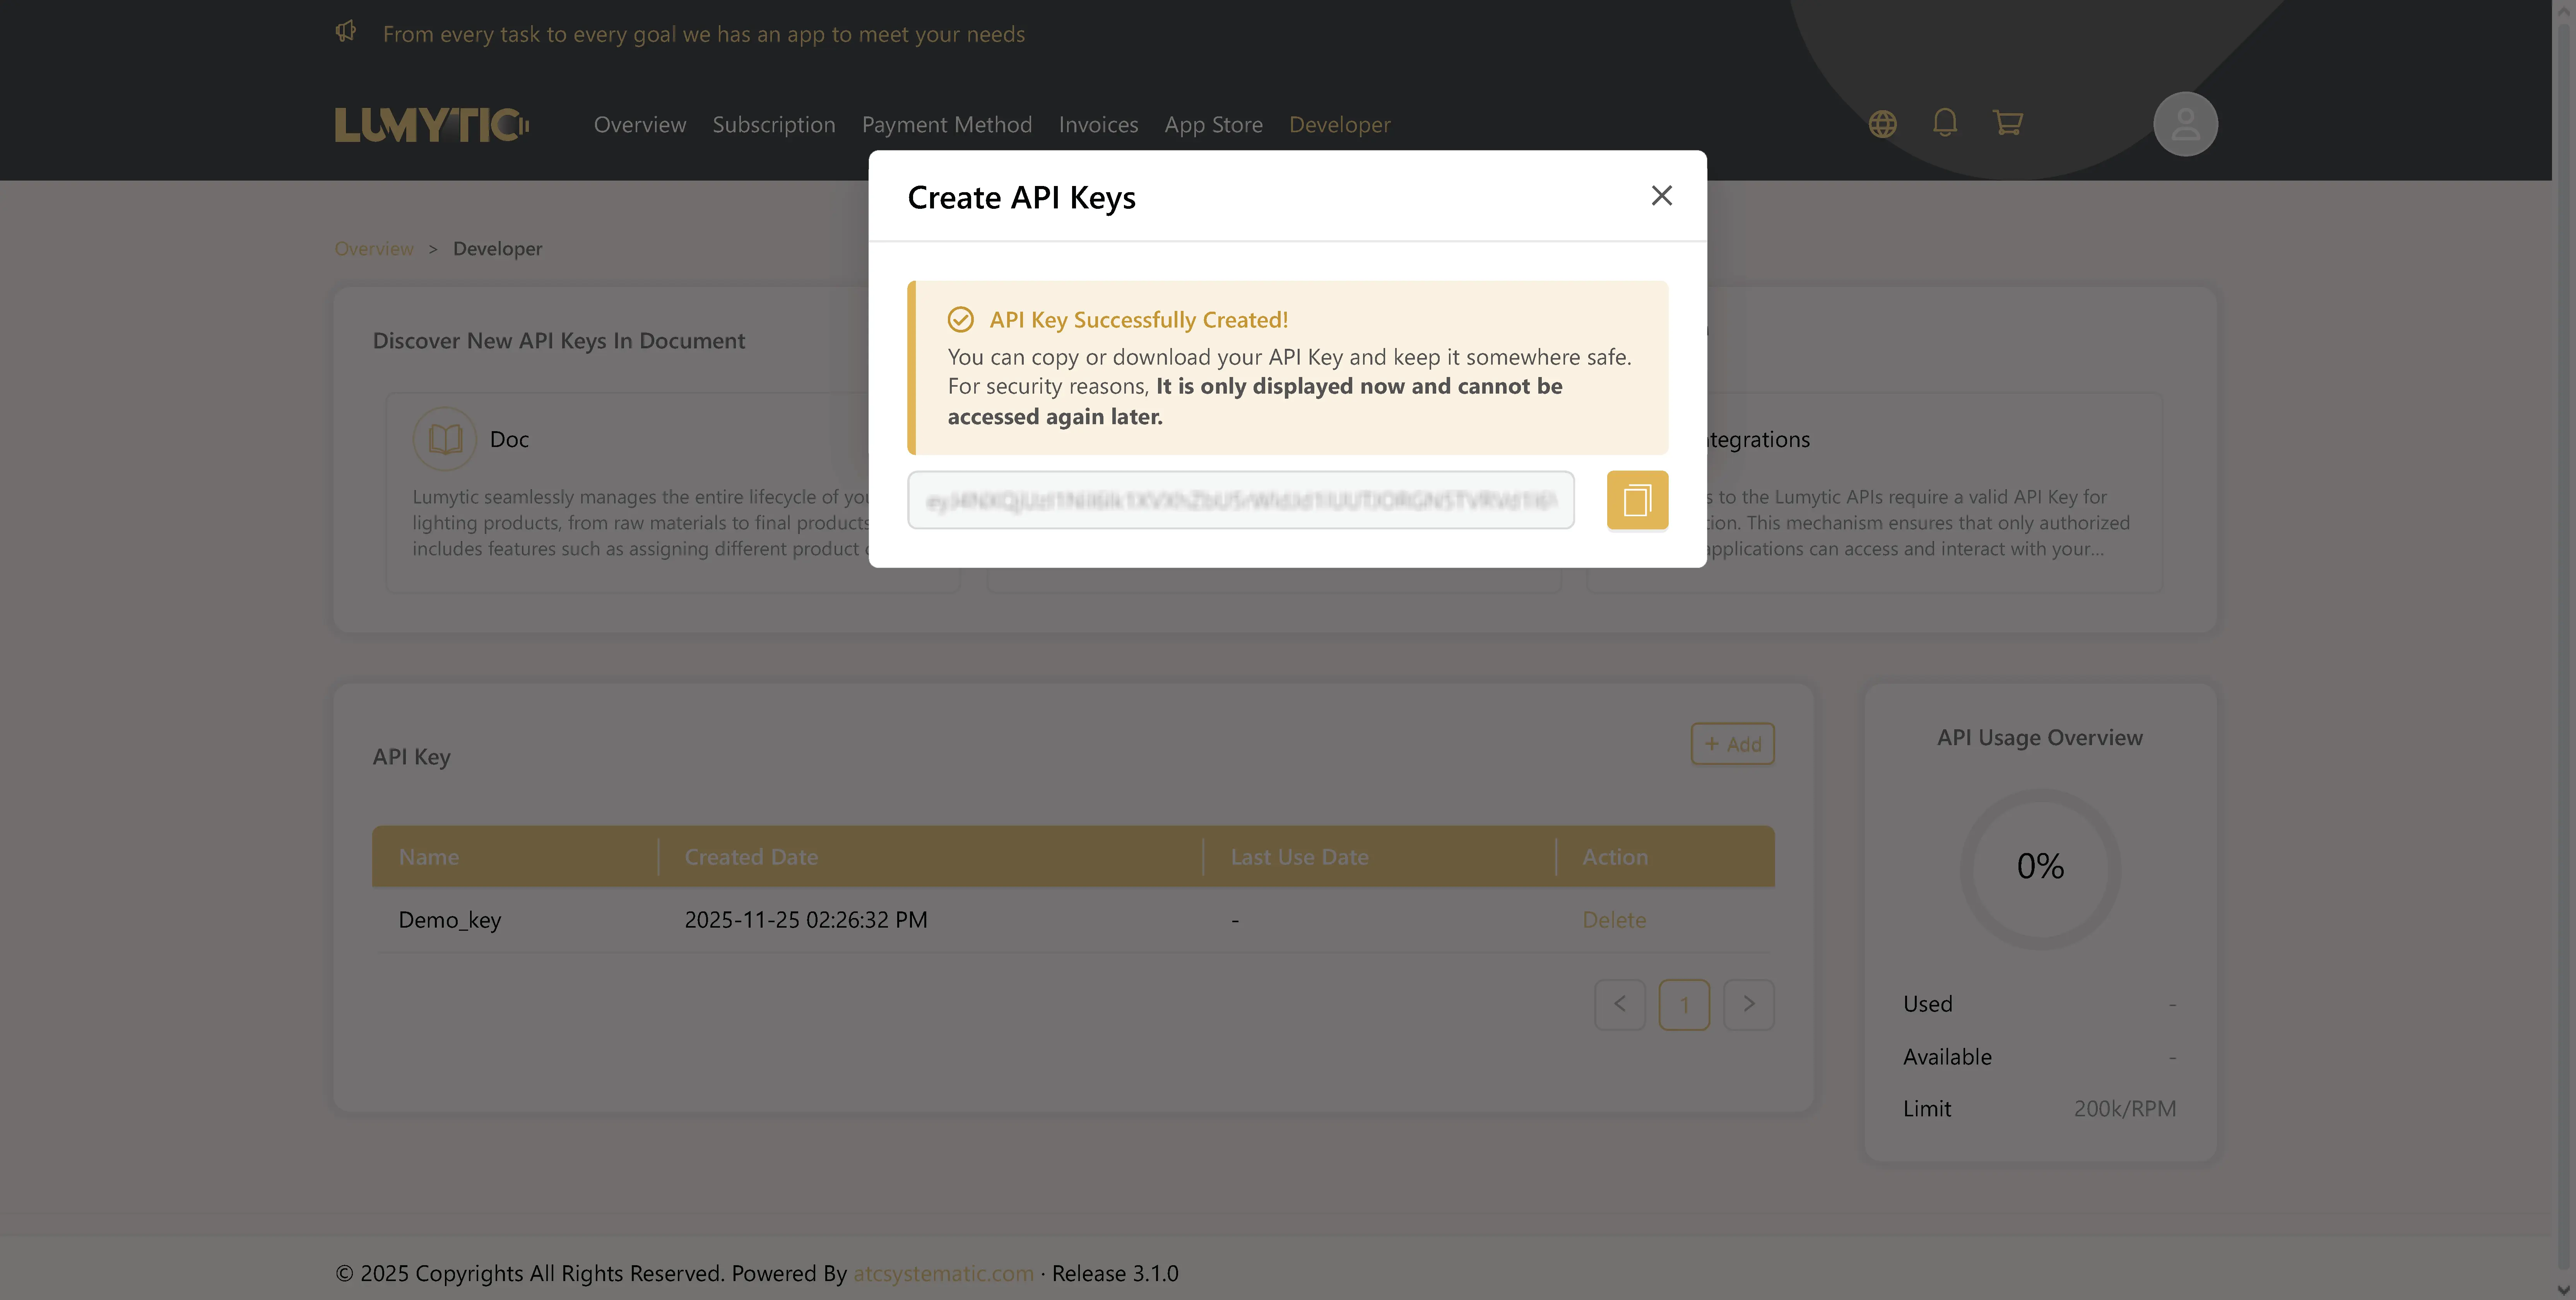The image size is (2576, 1300).
Task: Add a new API key
Action: point(1732,744)
